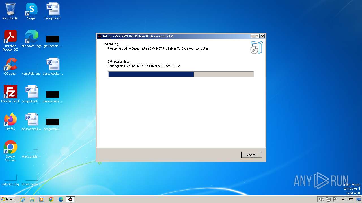The image size is (362, 203).
Task: Open Edge from the taskbar
Action: coord(61,199)
